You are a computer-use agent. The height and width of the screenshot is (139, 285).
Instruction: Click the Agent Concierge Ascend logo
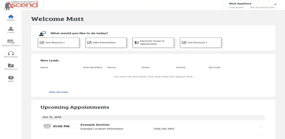pos(21,5)
